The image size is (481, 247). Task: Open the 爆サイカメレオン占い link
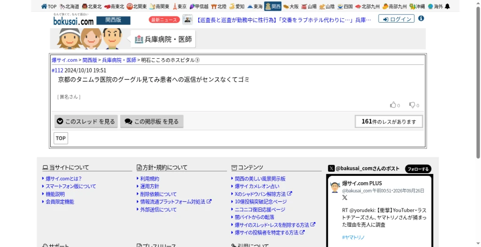pyautogui.click(x=257, y=186)
